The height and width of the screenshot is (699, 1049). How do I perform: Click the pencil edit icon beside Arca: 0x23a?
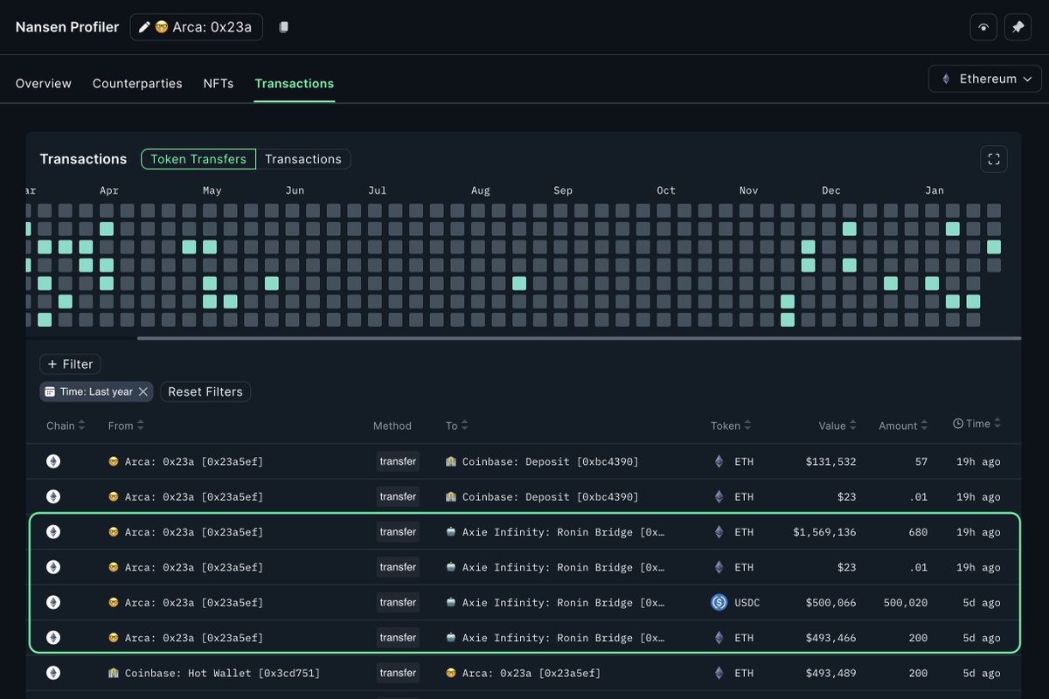coord(145,27)
